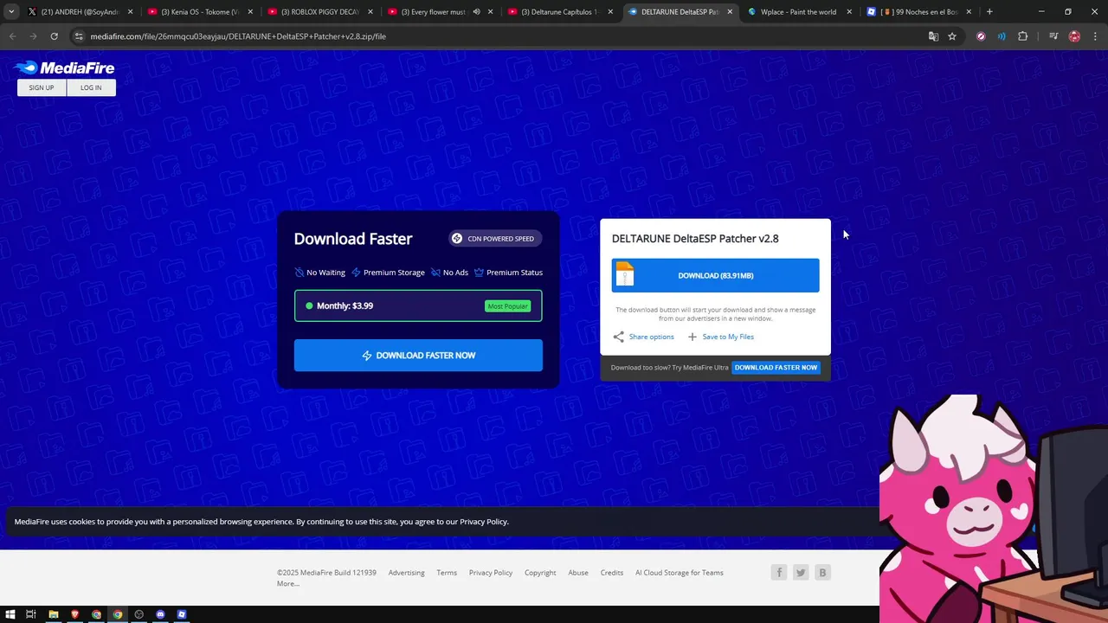
Task: Click the CDN POWERED SPEED badge
Action: (x=494, y=239)
